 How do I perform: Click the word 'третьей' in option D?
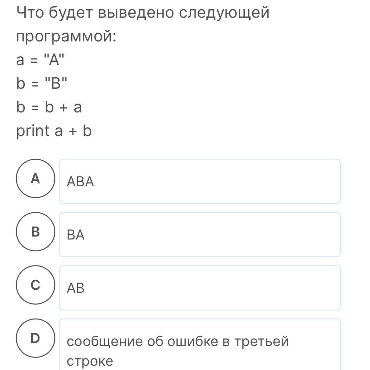point(262,341)
